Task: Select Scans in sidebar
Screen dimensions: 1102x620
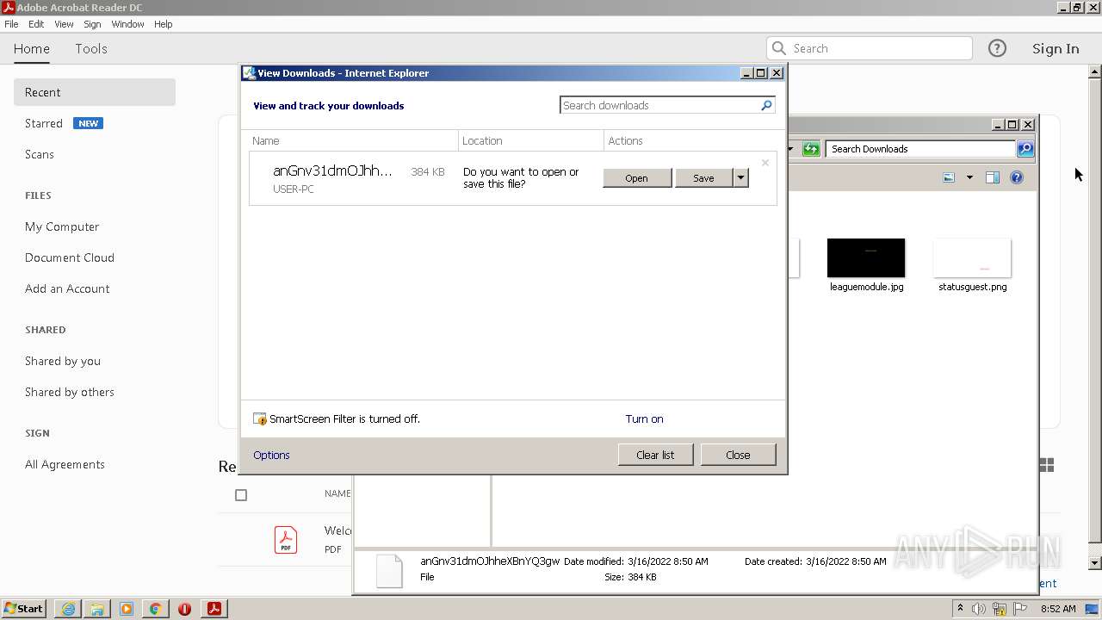Action: (x=40, y=154)
